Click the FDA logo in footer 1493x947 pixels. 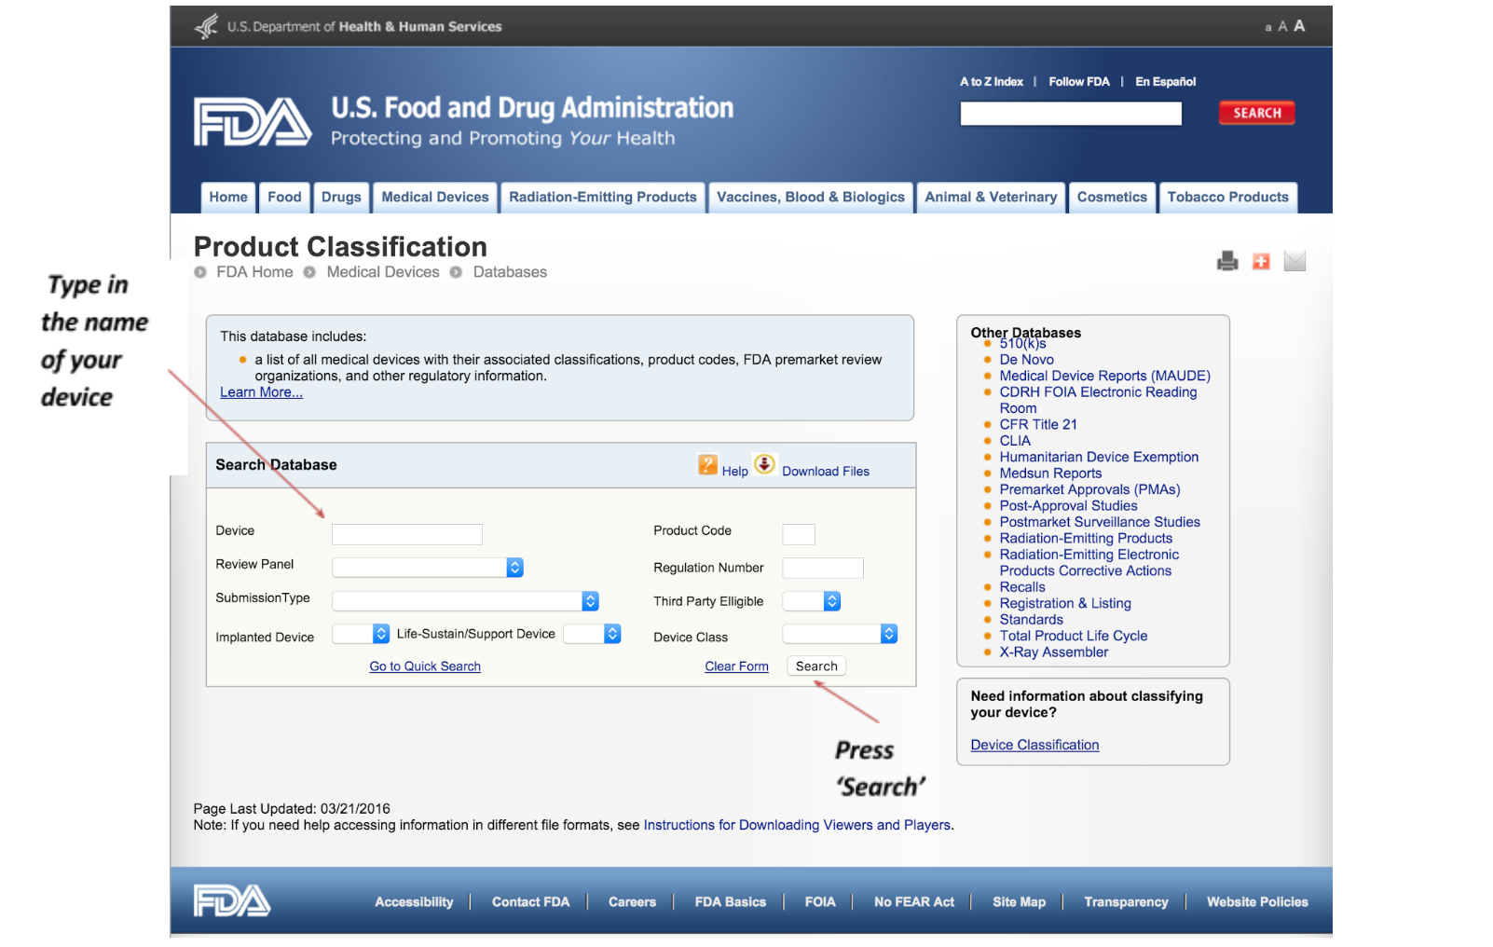click(232, 900)
